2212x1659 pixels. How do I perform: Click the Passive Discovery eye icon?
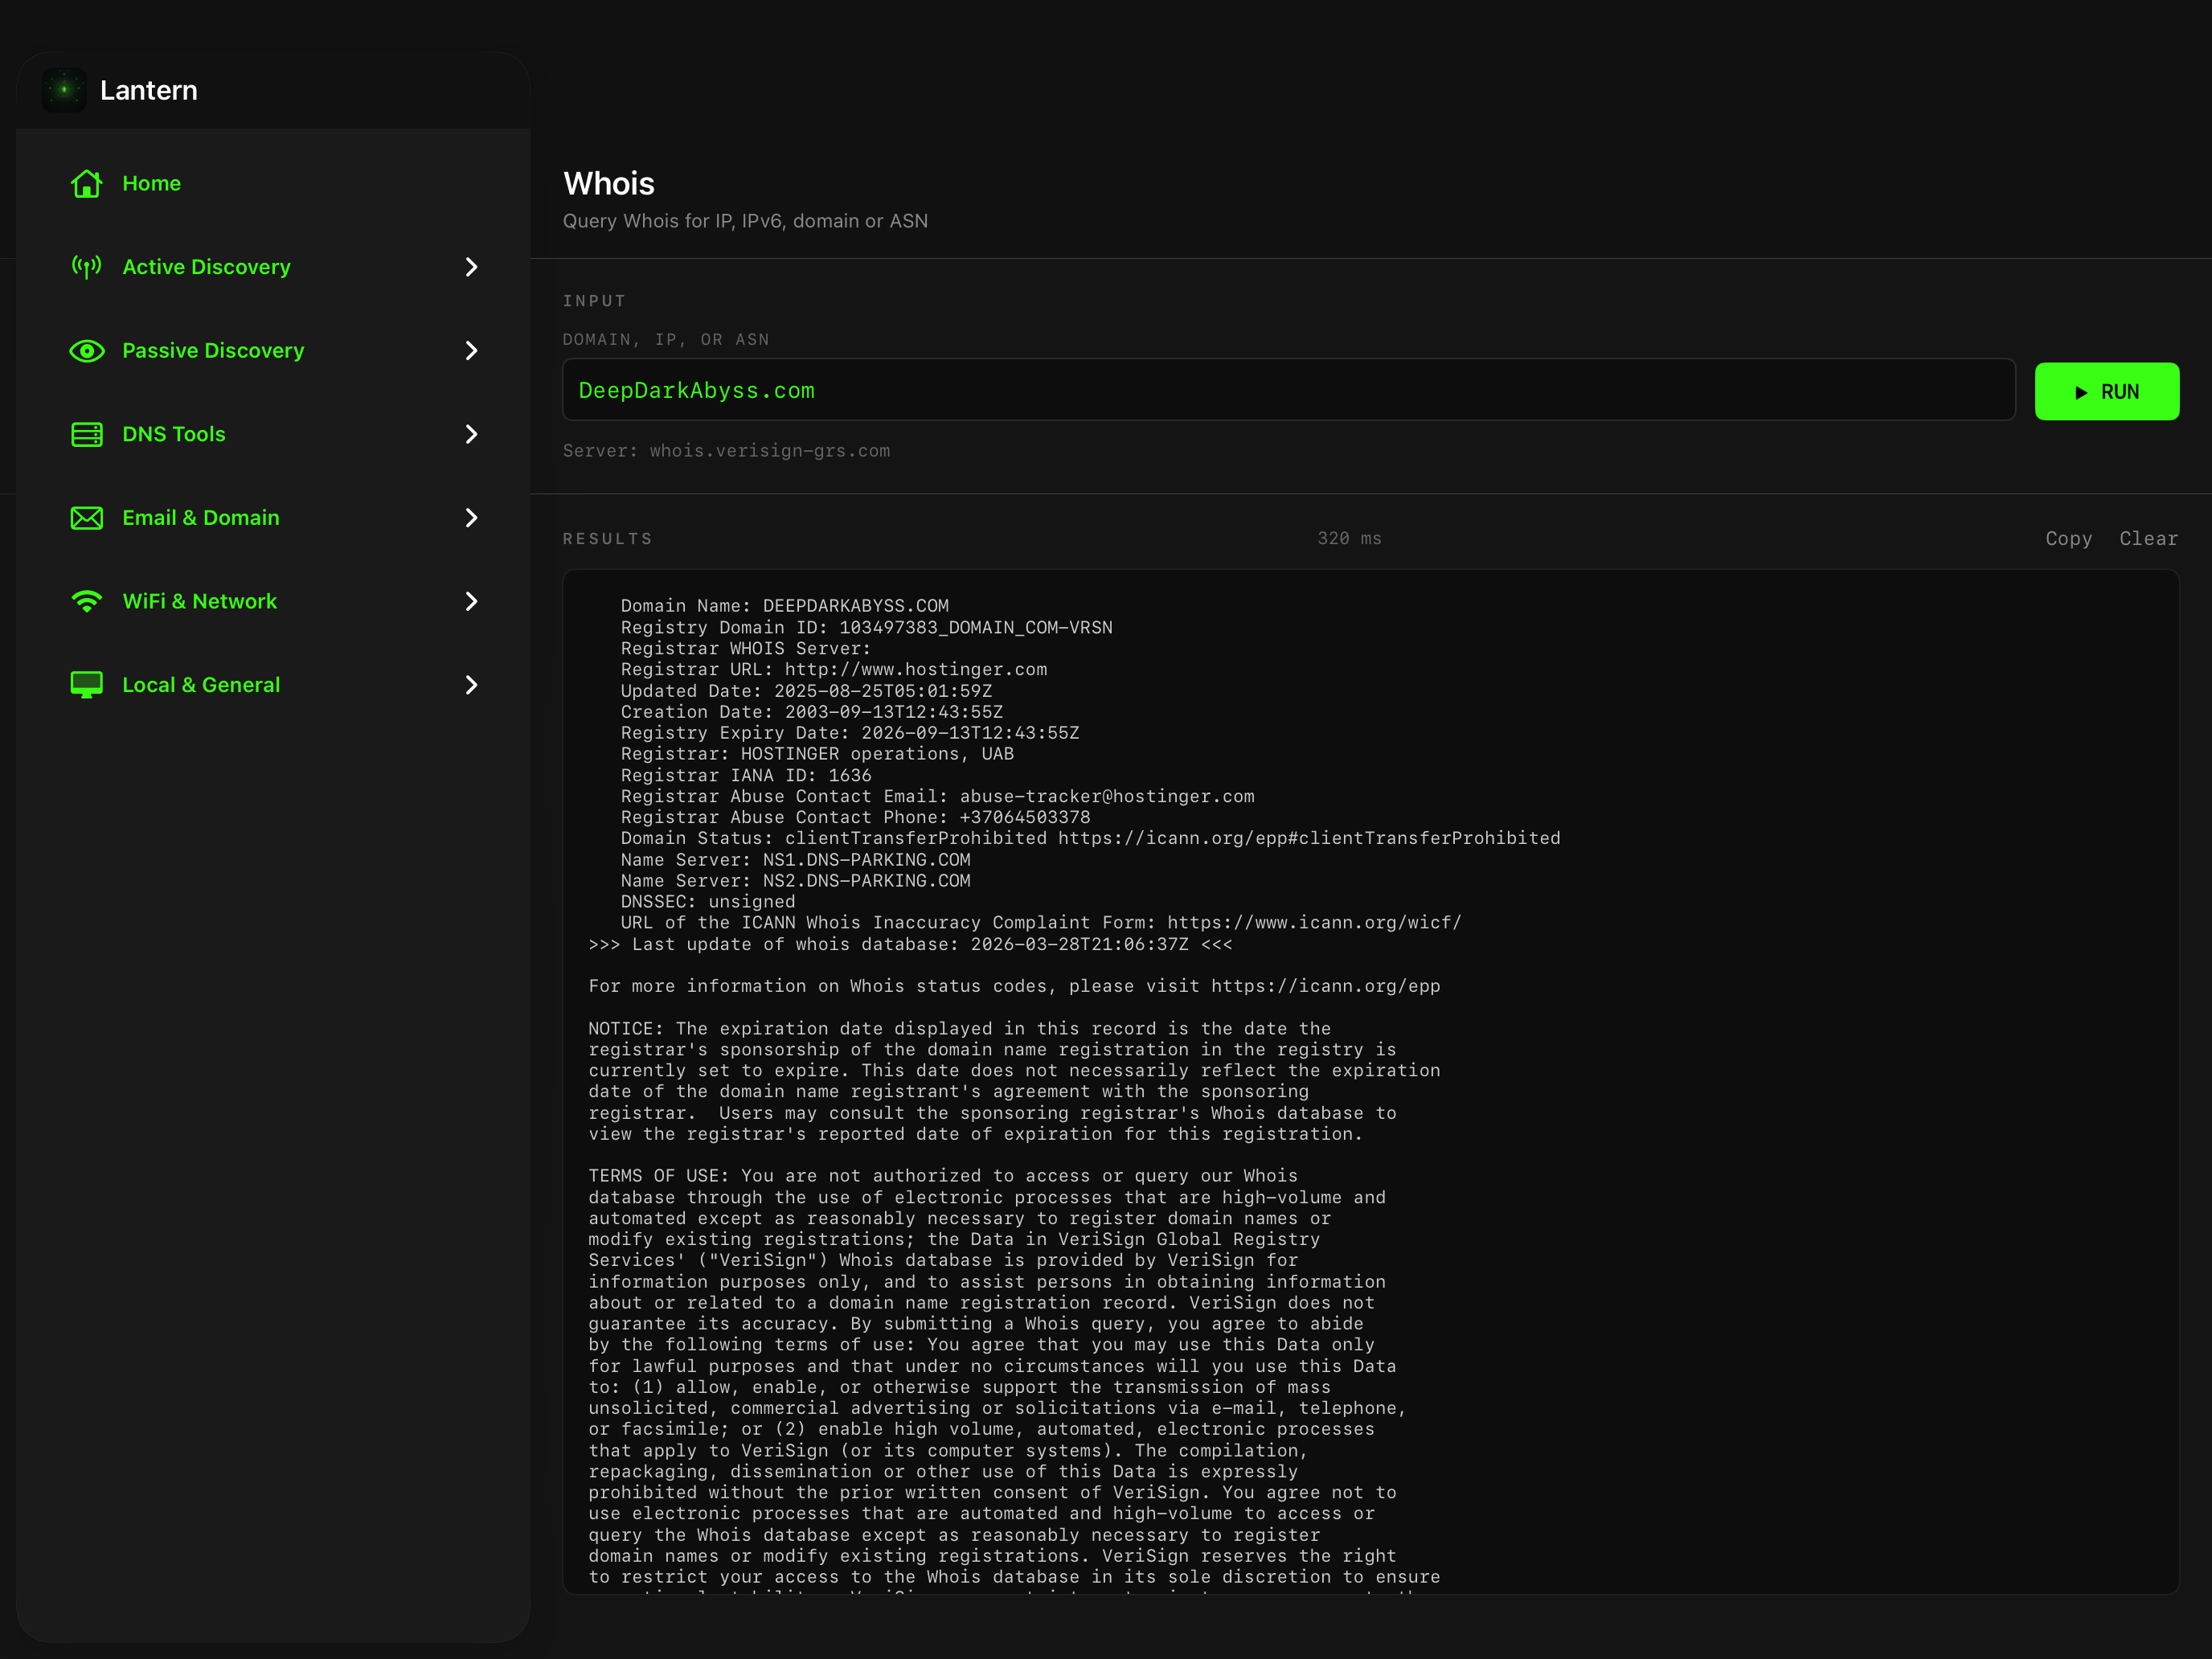[x=87, y=351]
